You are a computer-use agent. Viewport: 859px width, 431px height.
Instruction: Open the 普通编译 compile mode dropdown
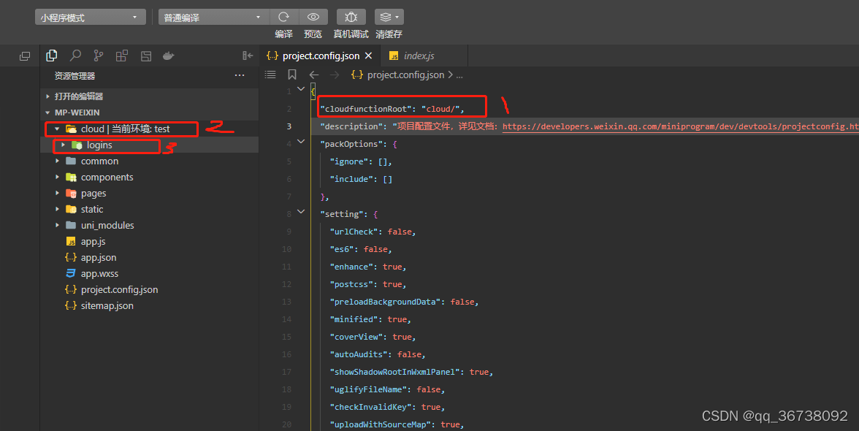click(213, 17)
